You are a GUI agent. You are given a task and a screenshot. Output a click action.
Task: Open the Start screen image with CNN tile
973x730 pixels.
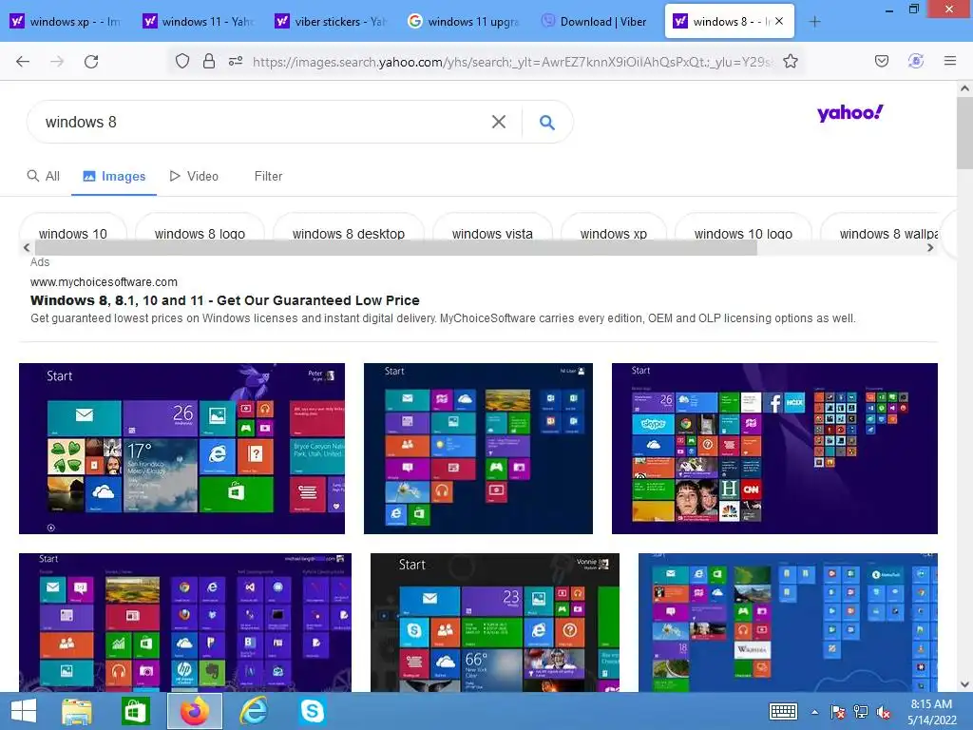[x=774, y=449]
